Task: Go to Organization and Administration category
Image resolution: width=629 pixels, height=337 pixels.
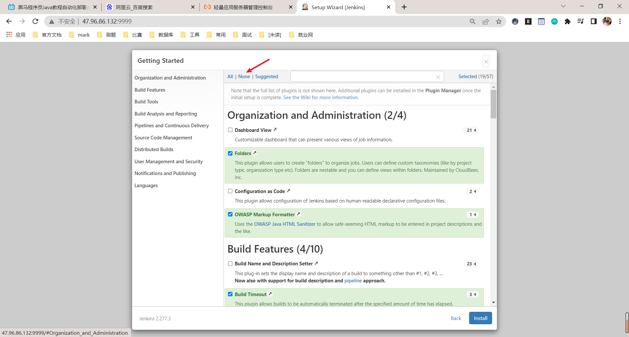Action: (170, 78)
